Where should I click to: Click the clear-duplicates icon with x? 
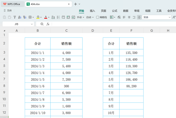[119, 17]
